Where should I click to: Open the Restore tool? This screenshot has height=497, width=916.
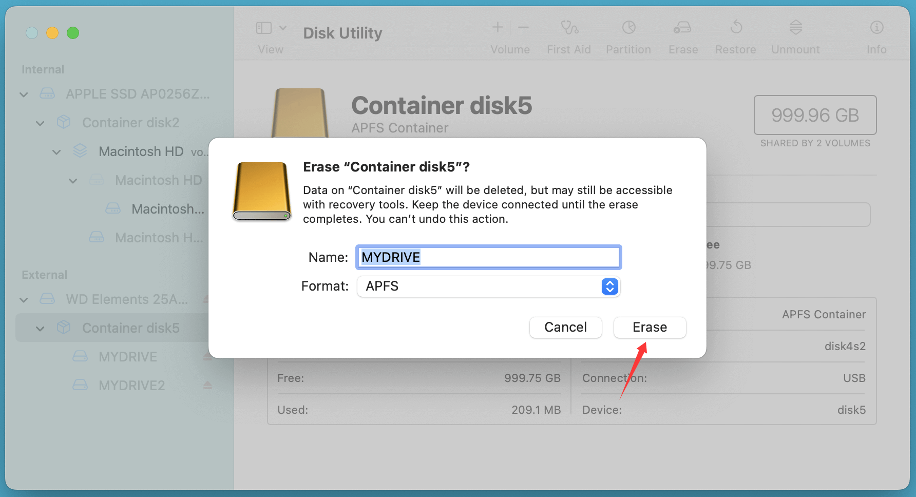click(x=736, y=35)
